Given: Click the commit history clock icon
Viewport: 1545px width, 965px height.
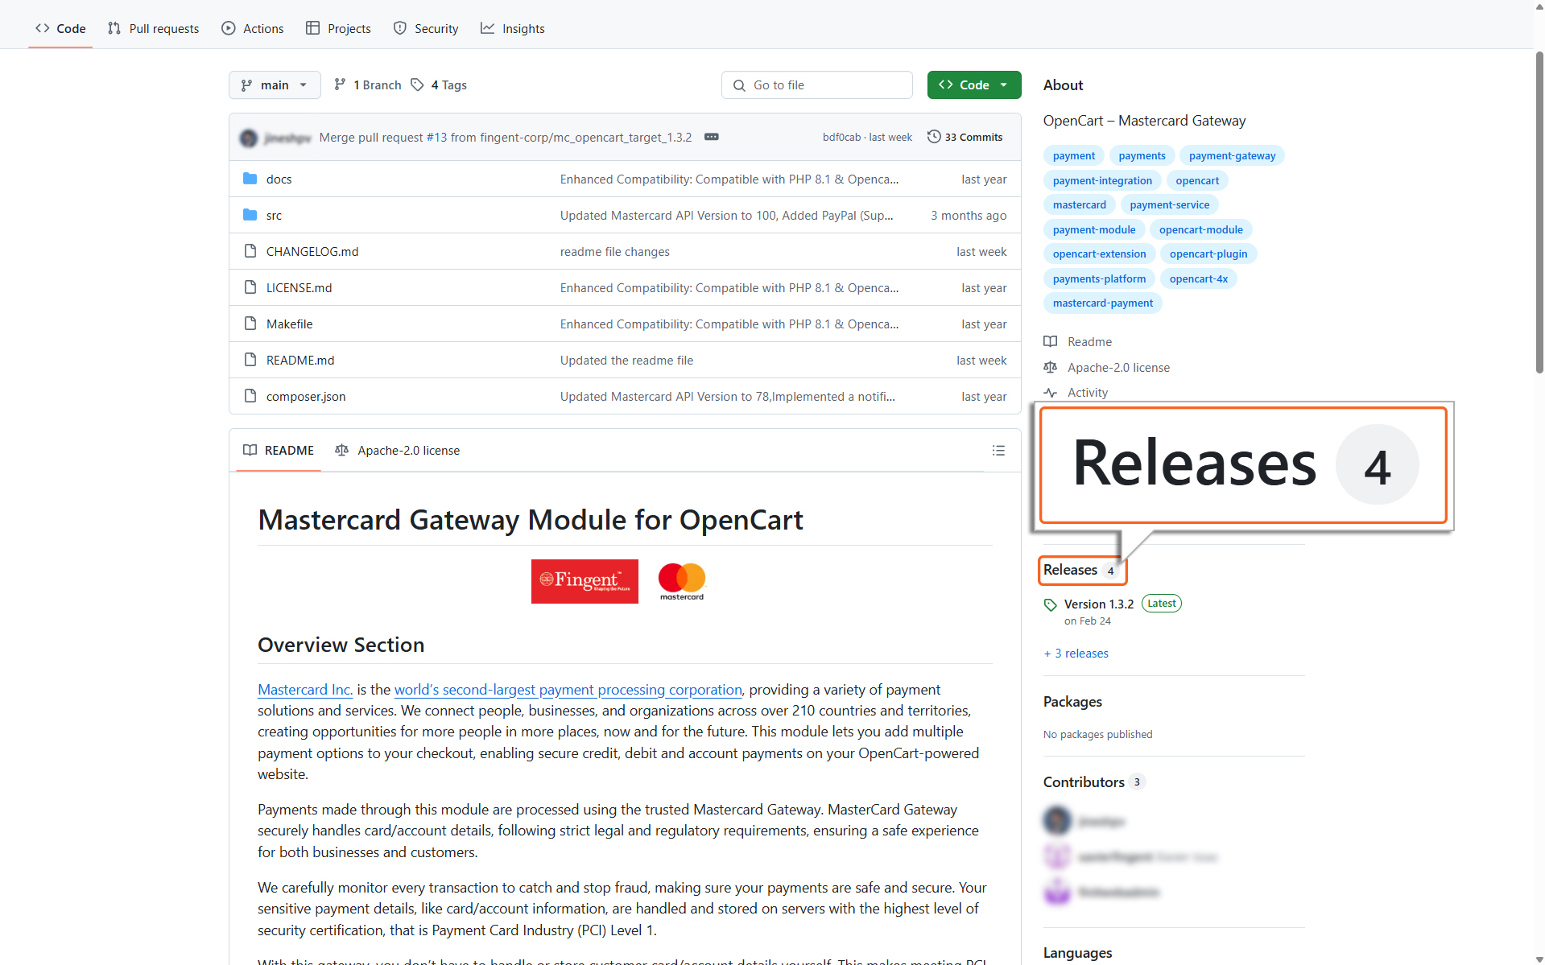Looking at the screenshot, I should [934, 137].
